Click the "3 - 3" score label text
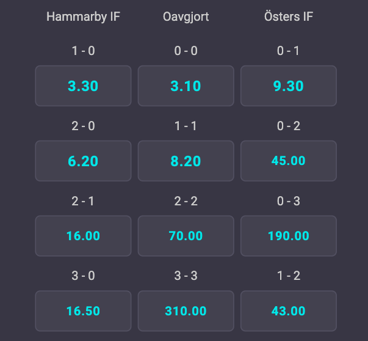This screenshot has height=341, width=368. 186,276
